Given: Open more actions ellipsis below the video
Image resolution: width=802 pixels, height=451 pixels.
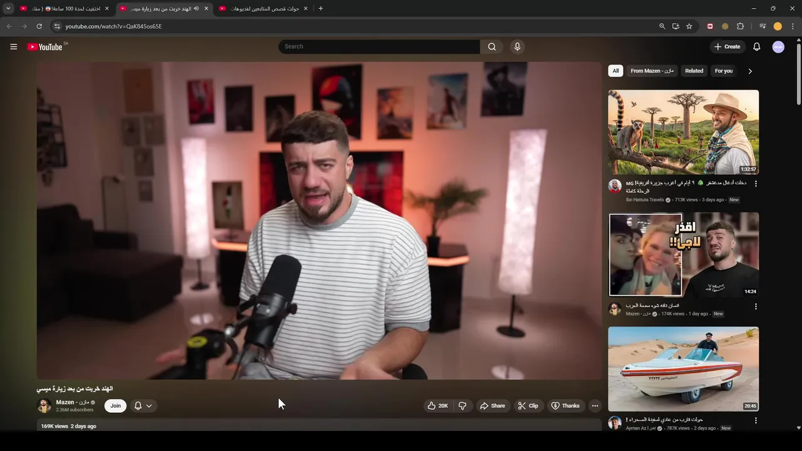Looking at the screenshot, I should tap(595, 406).
